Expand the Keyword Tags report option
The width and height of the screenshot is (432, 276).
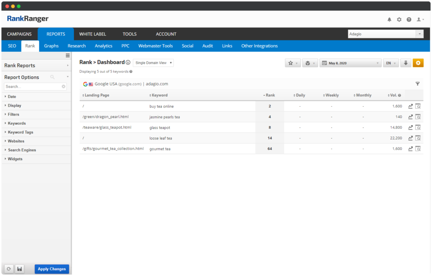click(x=36, y=132)
